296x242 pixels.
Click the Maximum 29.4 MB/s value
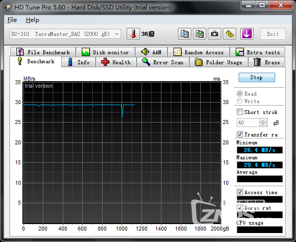pyautogui.click(x=260, y=165)
